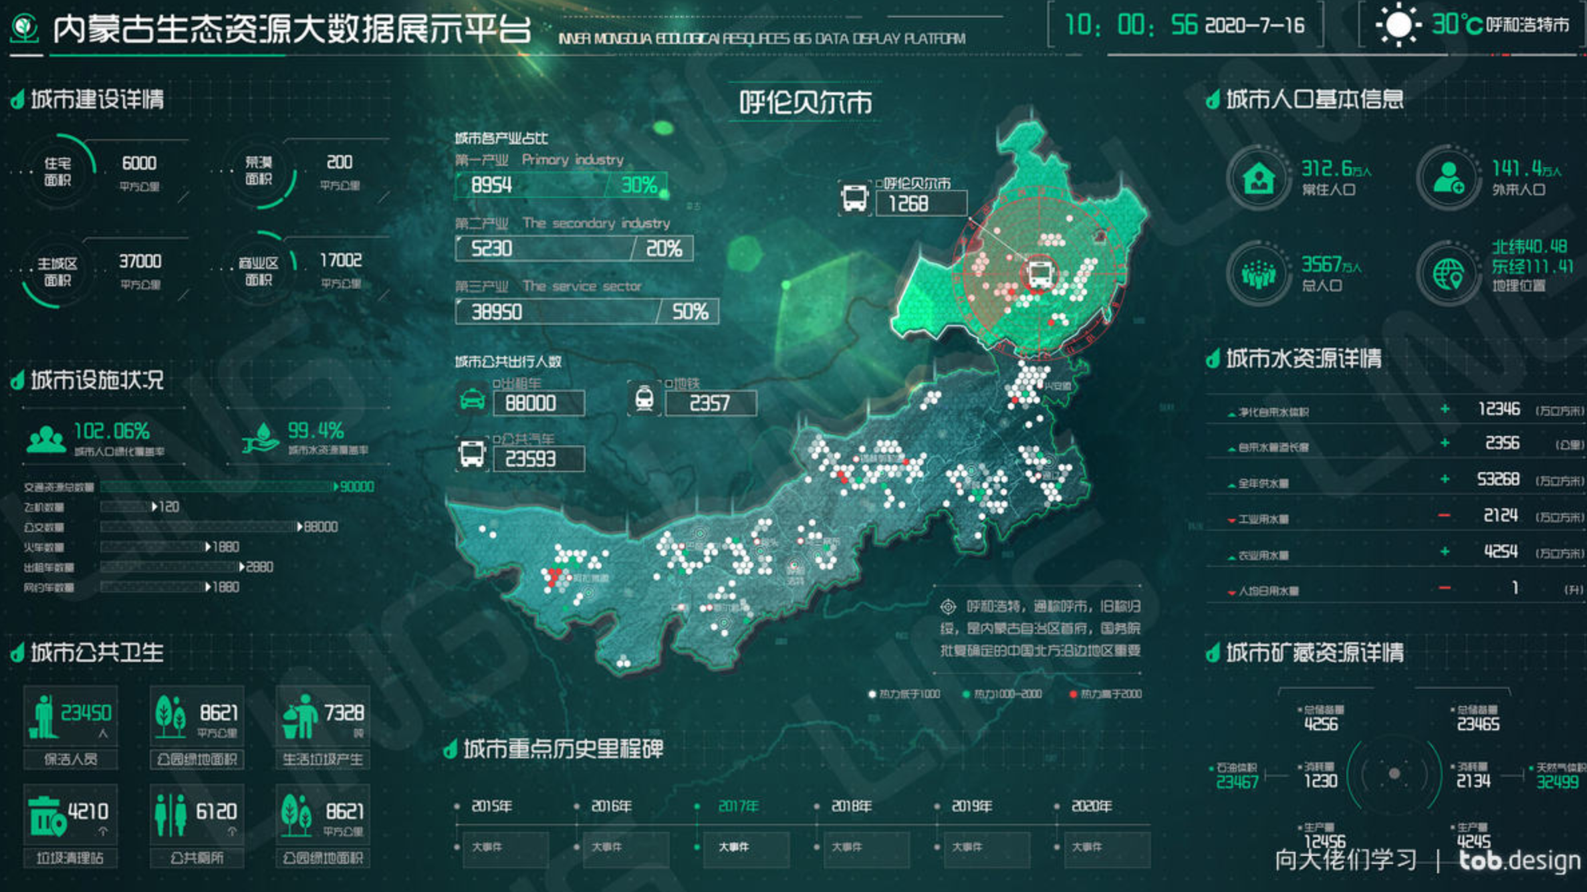Click the platform leaf logo icon
Image resolution: width=1587 pixels, height=892 pixels.
point(25,28)
